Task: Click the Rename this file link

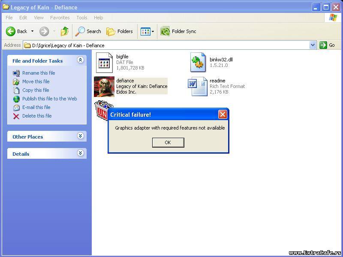Action: click(39, 73)
